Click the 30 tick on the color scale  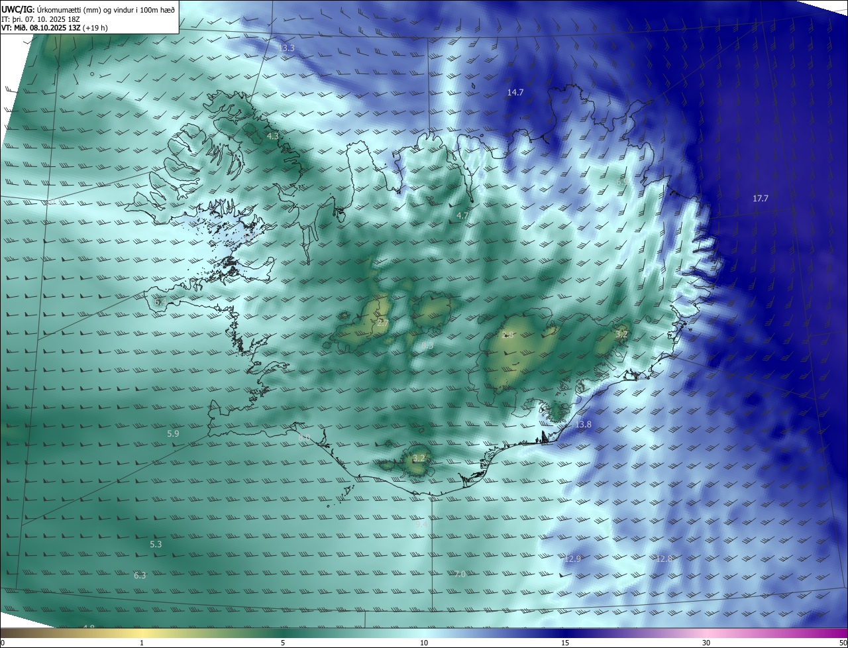click(x=706, y=643)
